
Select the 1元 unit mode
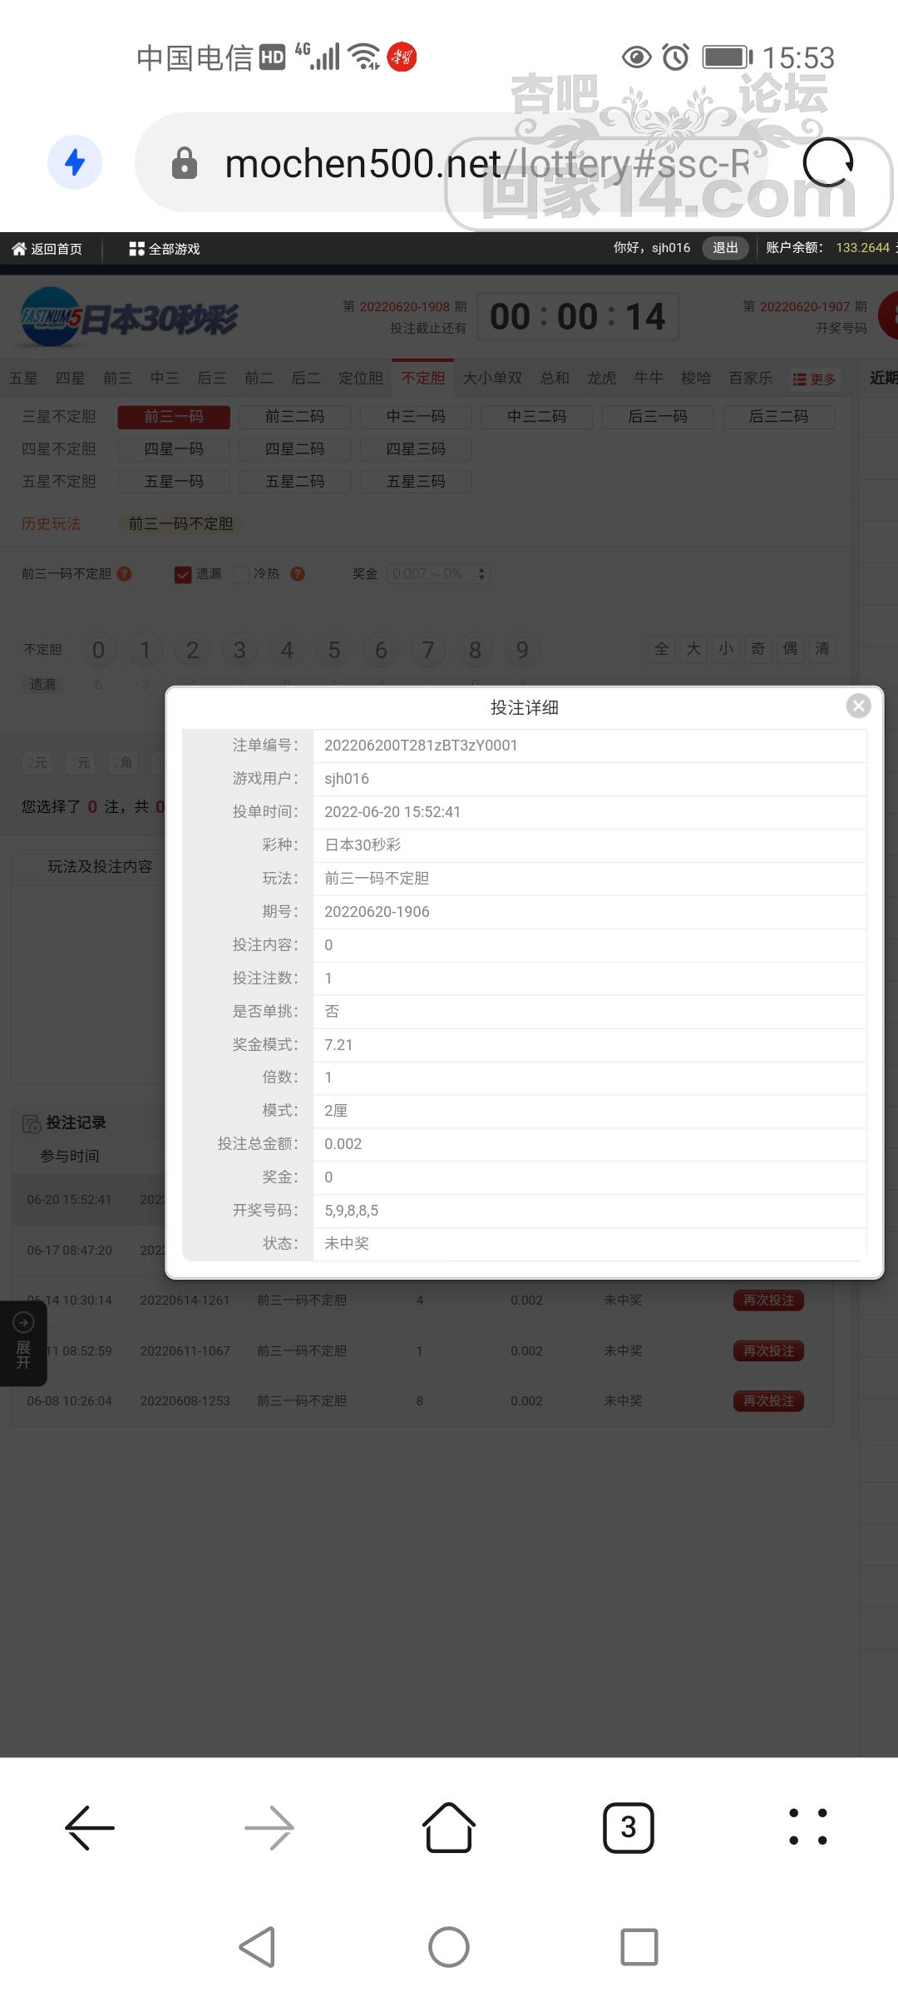pyautogui.click(x=81, y=762)
